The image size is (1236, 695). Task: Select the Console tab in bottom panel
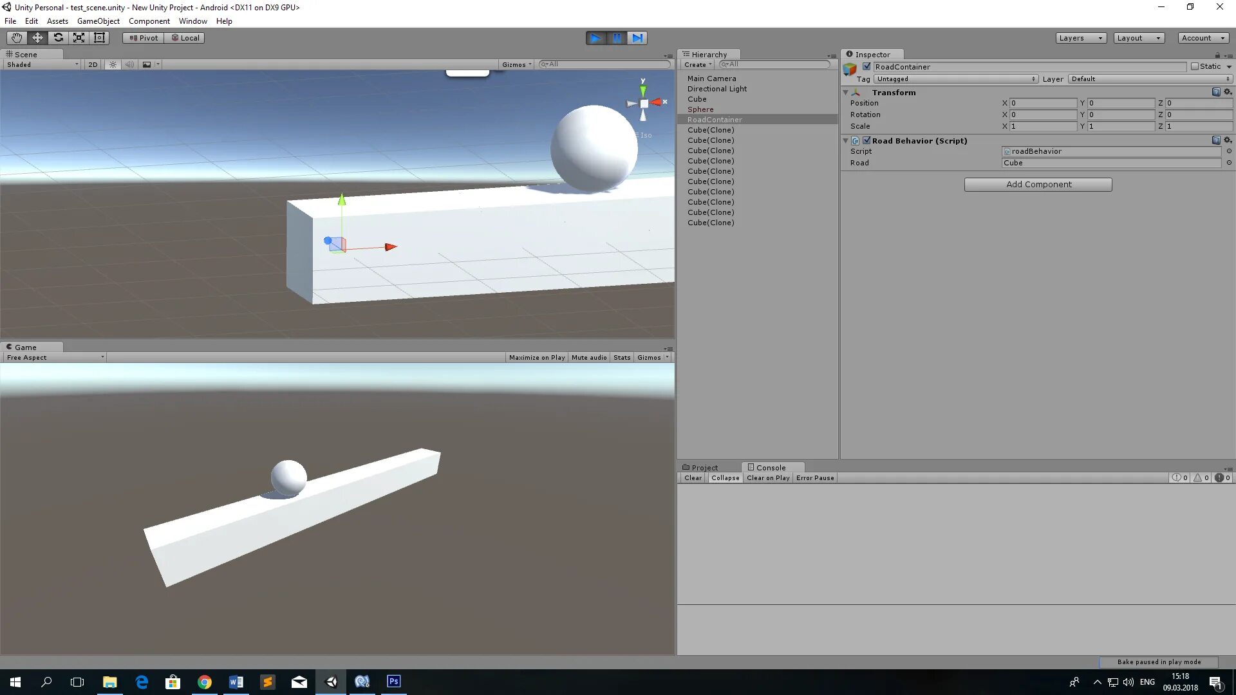[768, 468]
